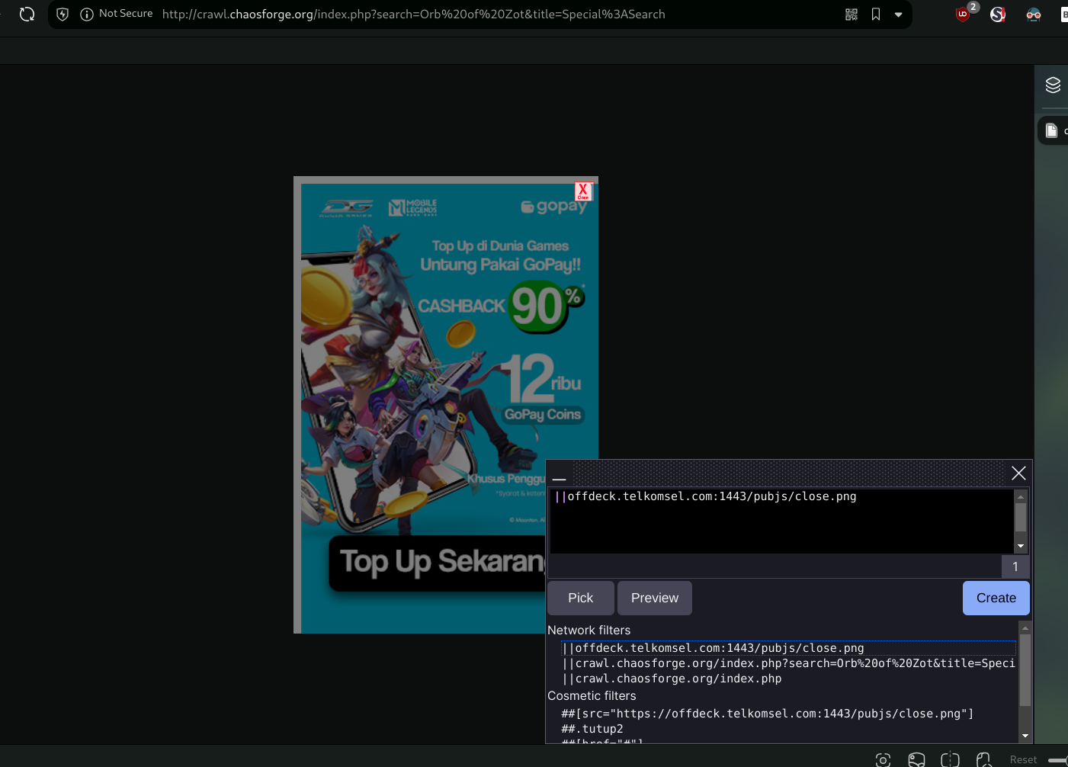Expand the bookmark dropdown arrow

pyautogui.click(x=898, y=14)
